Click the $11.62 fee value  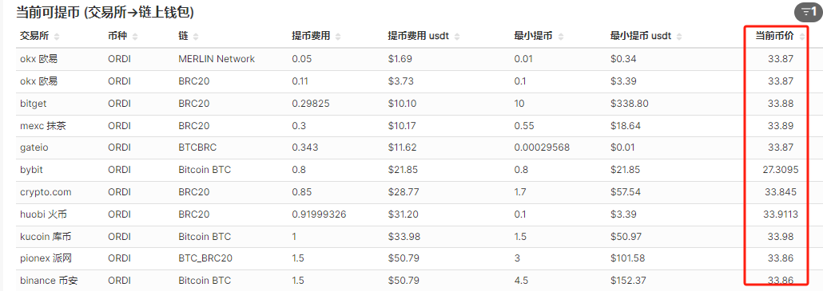(x=402, y=147)
